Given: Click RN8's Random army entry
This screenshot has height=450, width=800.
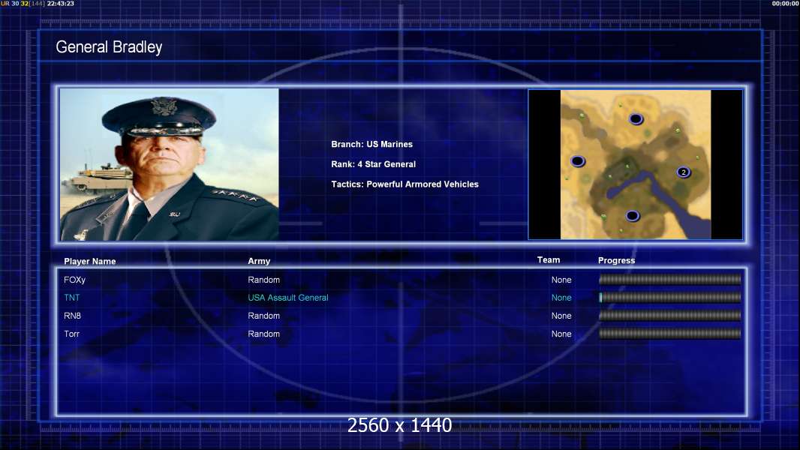Looking at the screenshot, I should 263,316.
